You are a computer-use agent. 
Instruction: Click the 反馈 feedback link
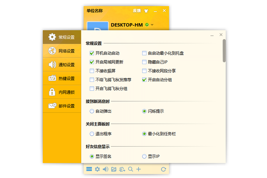[137, 11]
